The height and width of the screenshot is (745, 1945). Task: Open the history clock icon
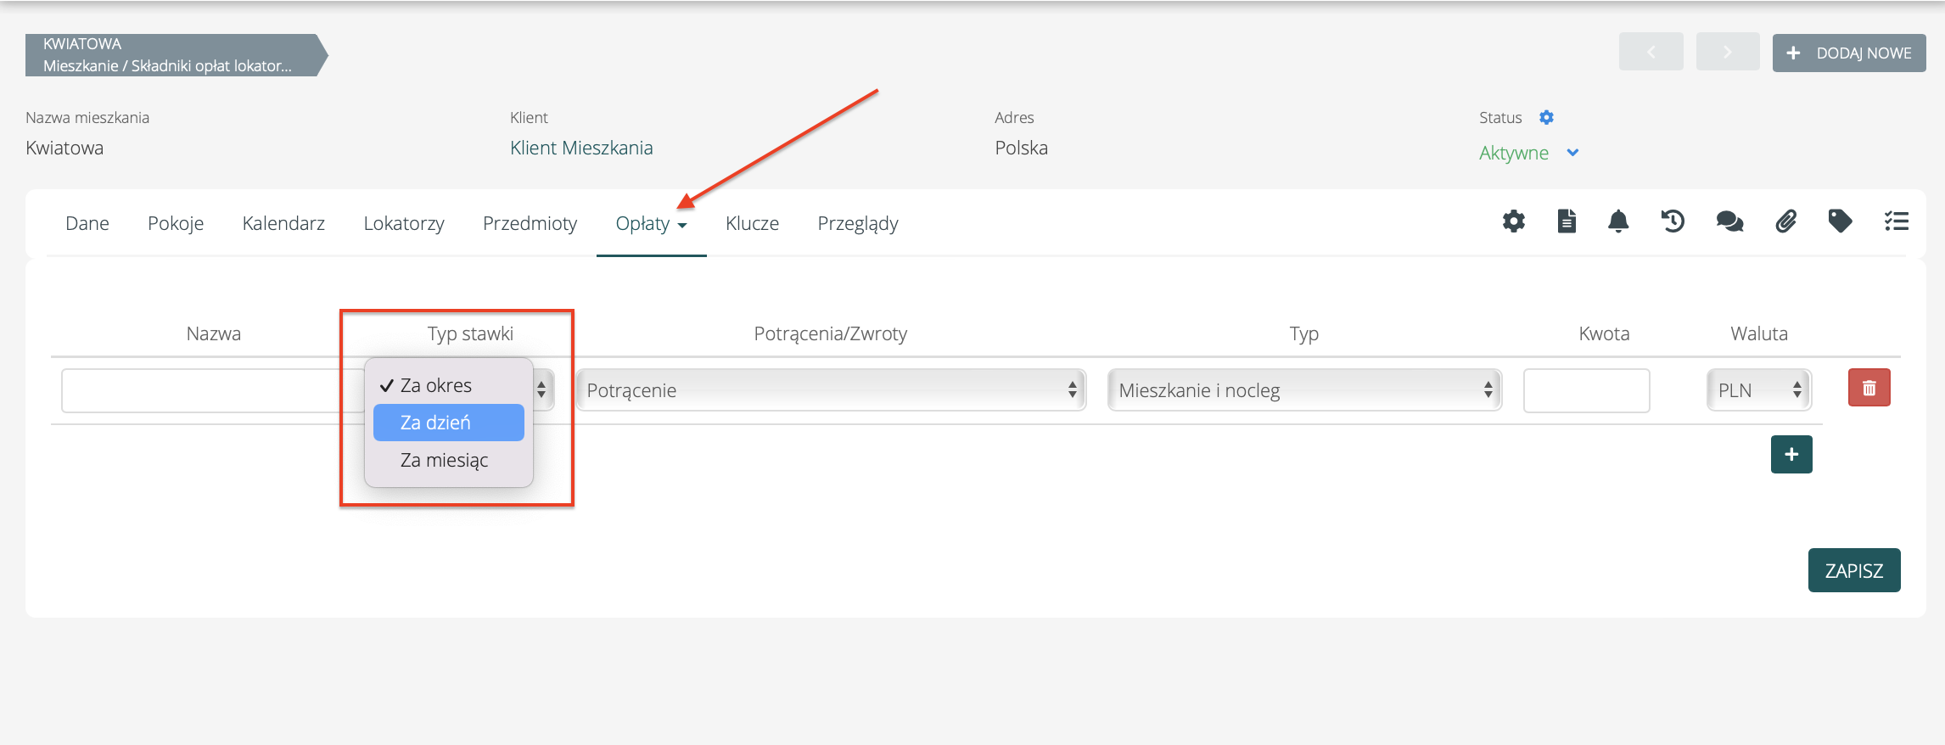coord(1673,222)
